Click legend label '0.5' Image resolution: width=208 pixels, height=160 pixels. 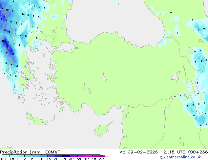click(11, 159)
